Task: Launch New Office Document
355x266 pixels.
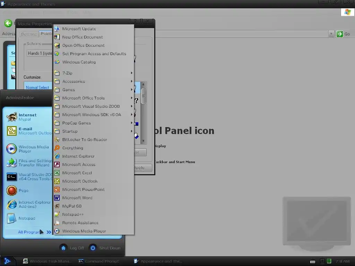Action: (94, 37)
